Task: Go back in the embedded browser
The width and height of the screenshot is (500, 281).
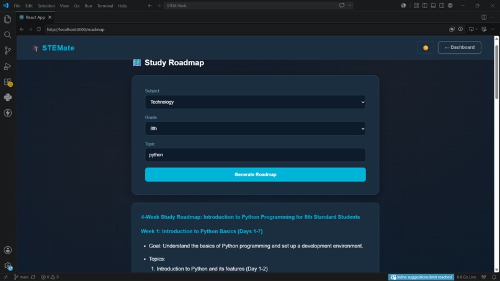Action: [x=22, y=29]
